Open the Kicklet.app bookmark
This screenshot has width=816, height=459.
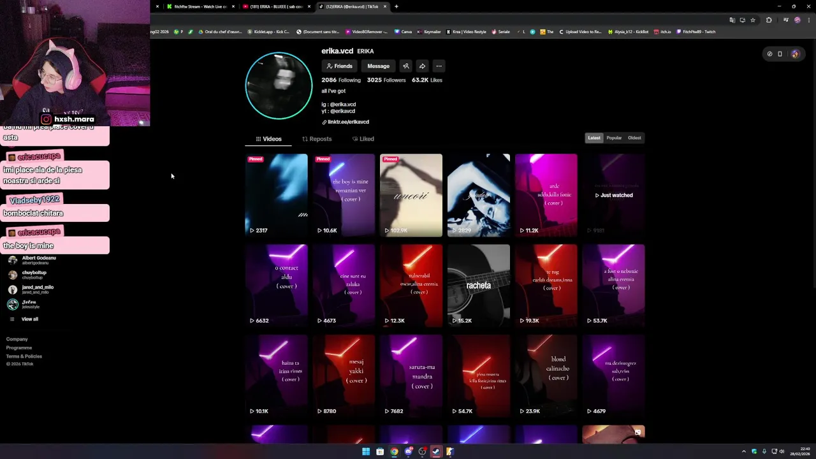268,32
